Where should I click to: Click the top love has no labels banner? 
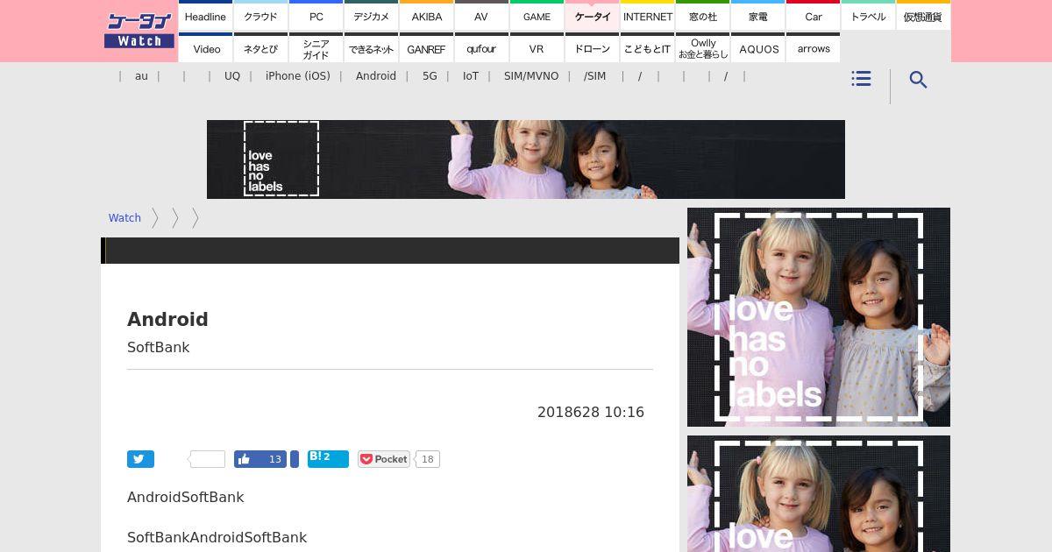[526, 159]
